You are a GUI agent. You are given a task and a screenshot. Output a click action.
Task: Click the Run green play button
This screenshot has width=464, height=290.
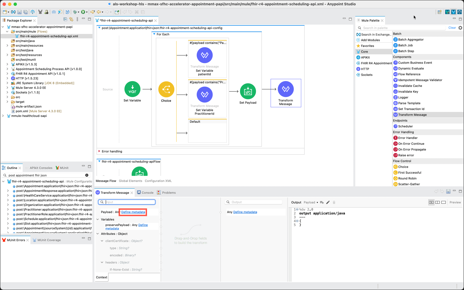tap(83, 12)
